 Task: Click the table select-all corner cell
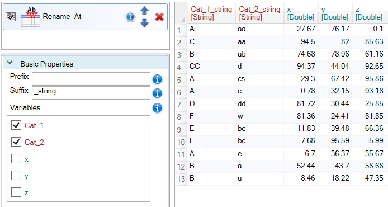pos(181,13)
